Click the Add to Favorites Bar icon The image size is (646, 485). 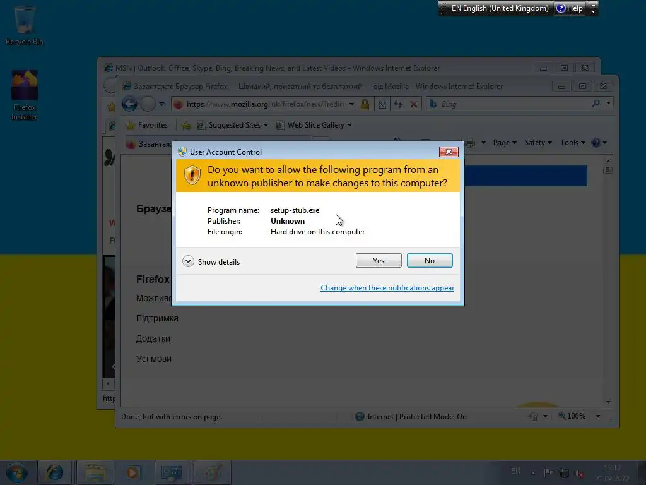coord(186,125)
